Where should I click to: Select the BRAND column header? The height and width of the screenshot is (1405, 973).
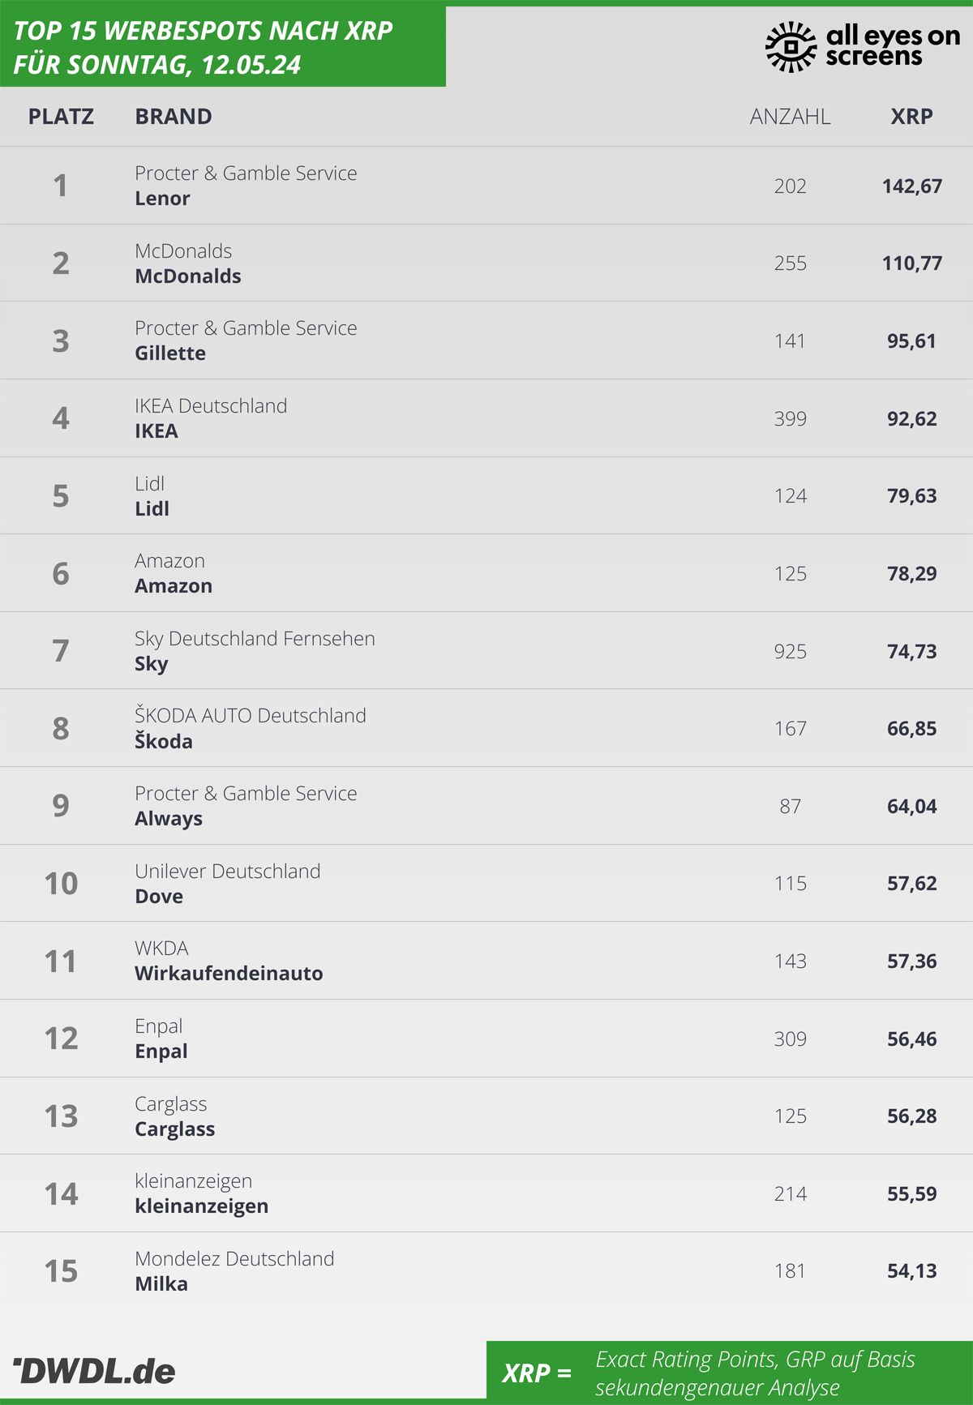point(174,117)
